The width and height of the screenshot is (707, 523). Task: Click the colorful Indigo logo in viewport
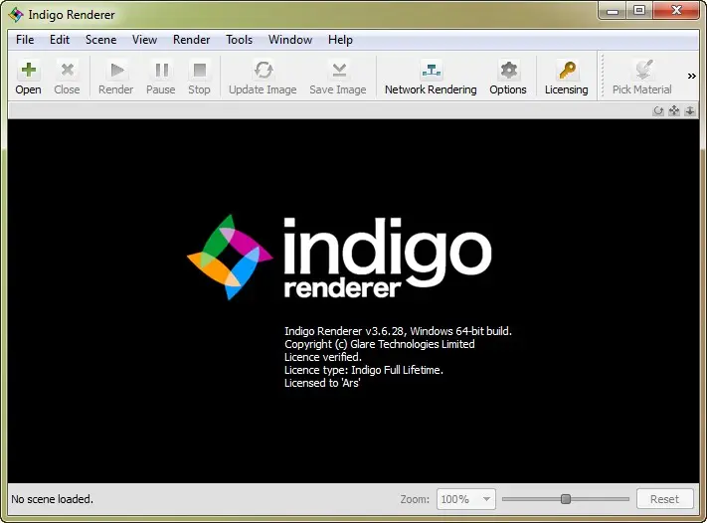[230, 257]
